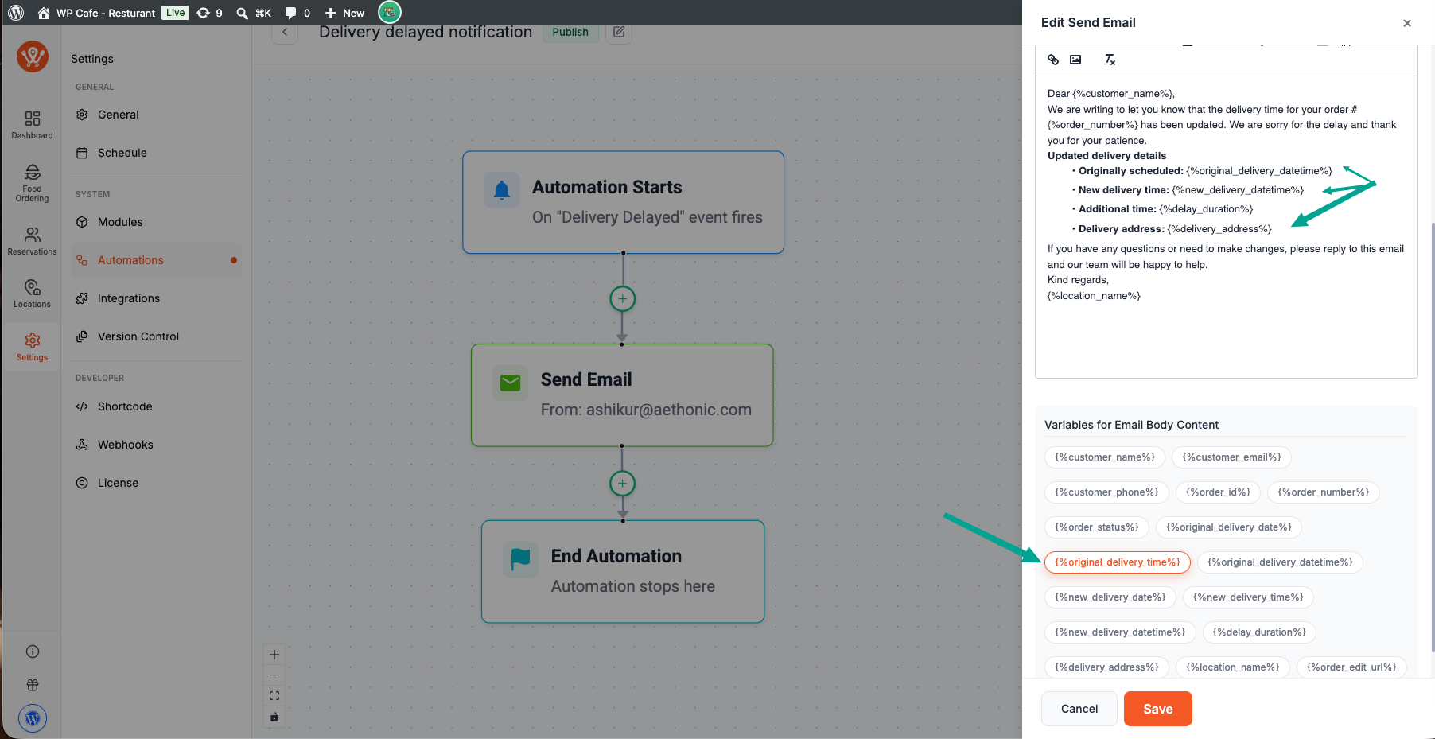Open comments bubble in admin bar
The width and height of the screenshot is (1435, 739).
coord(297,13)
